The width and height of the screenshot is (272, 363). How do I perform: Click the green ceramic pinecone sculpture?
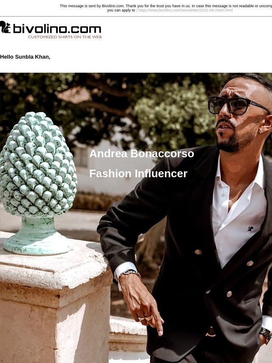point(38,183)
